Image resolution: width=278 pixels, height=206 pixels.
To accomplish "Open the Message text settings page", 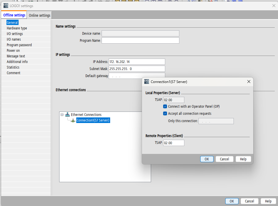I will pyautogui.click(x=16, y=56).
